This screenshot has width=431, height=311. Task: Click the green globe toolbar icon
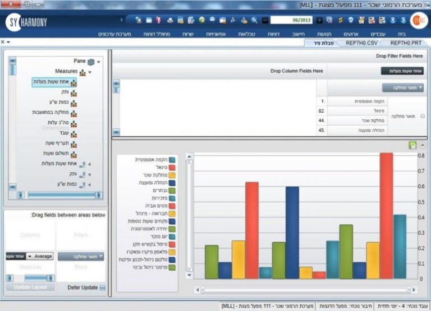point(201,20)
